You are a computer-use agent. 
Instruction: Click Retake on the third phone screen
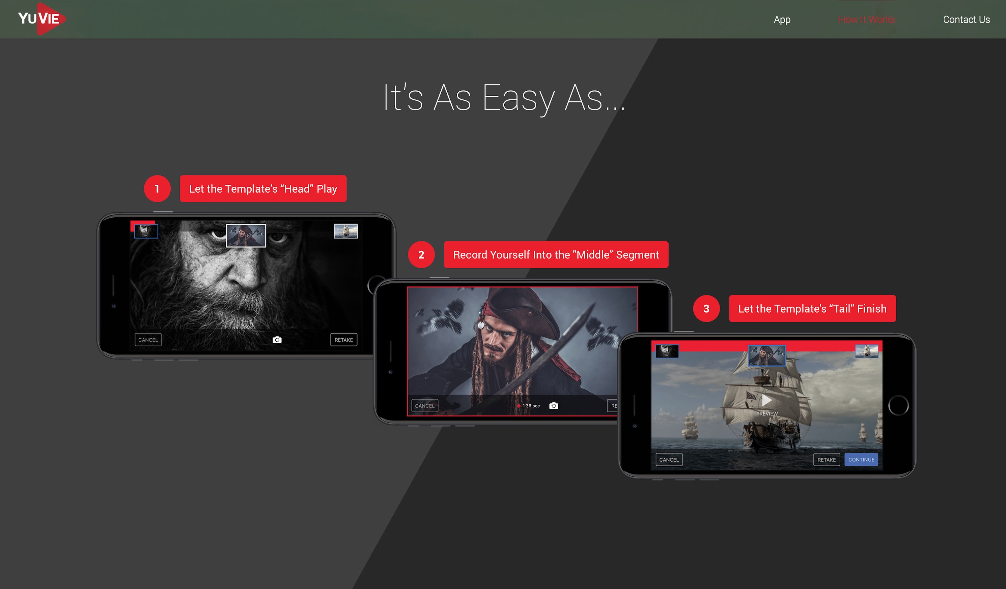coord(827,460)
